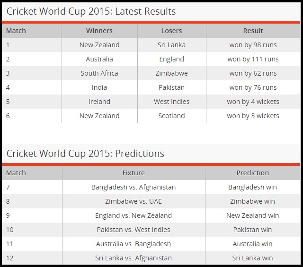
Task: Click the Losers column header
Action: click(171, 31)
